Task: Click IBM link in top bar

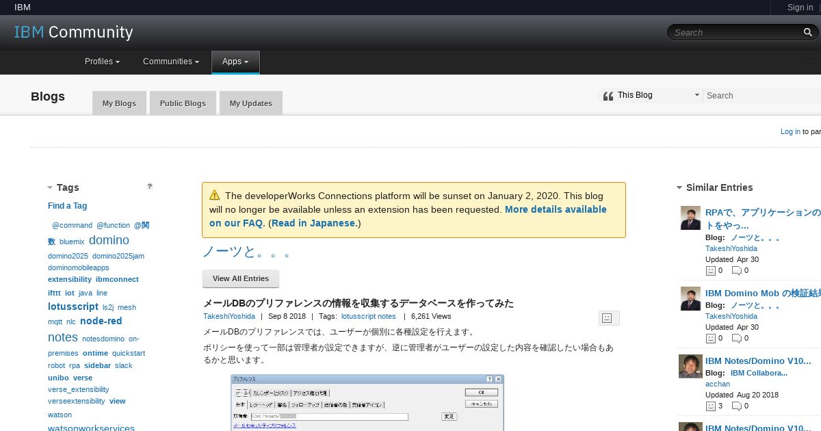Action: pos(23,8)
